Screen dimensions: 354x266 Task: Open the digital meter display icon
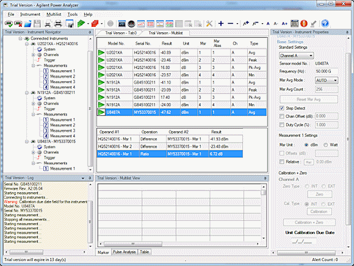[121, 23]
